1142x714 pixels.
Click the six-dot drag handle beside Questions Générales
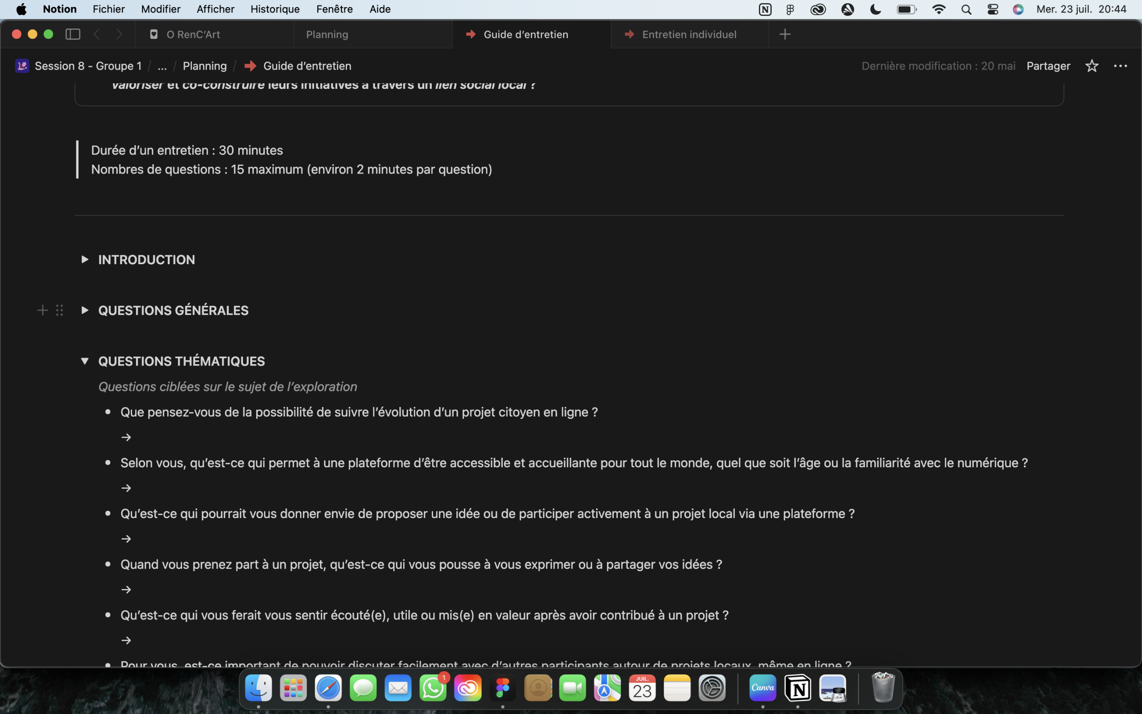(x=59, y=310)
